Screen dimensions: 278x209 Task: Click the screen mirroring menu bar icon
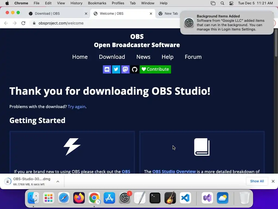pyautogui.click(x=213, y=3)
